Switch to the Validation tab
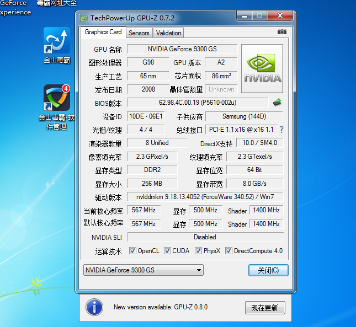The height and width of the screenshot is (327, 356). [168, 33]
